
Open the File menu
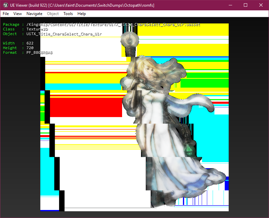pos(6,14)
